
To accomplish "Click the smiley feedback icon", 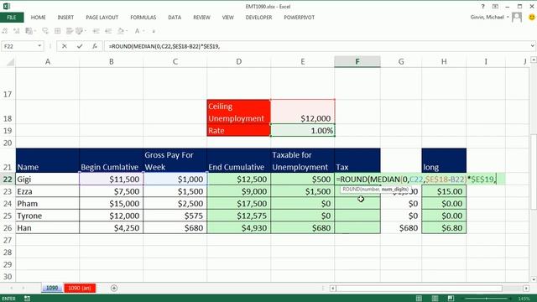I will click(x=531, y=17).
